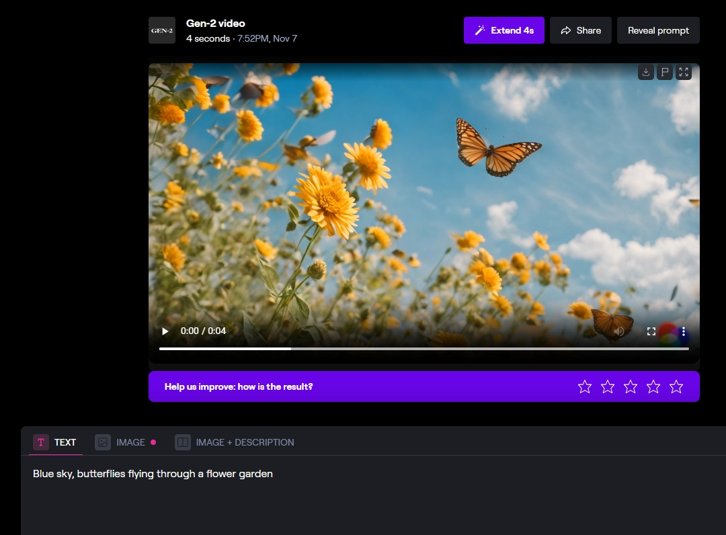This screenshot has width=726, height=535.
Task: Mute the video with speaker icon
Action: pyautogui.click(x=619, y=331)
